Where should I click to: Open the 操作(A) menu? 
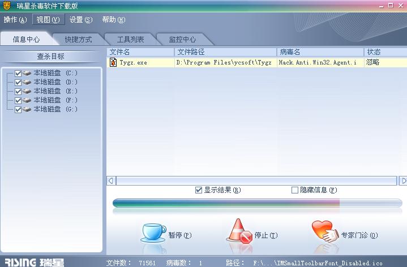coord(15,20)
